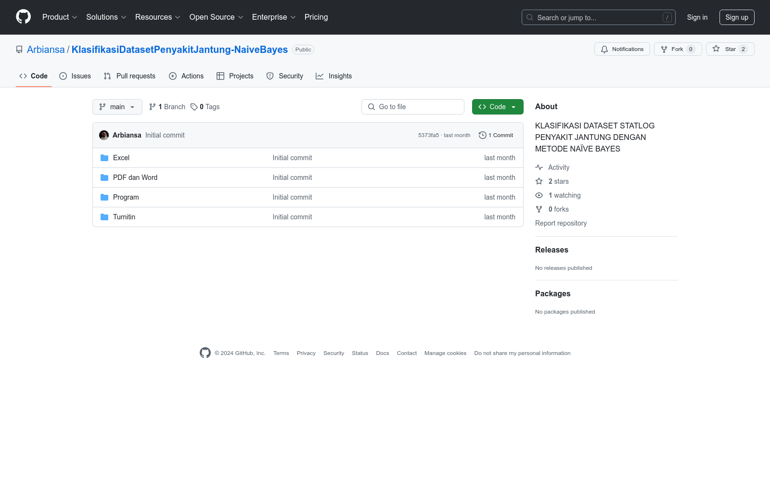Click the Program folder icon
Image resolution: width=770 pixels, height=481 pixels.
click(x=104, y=197)
